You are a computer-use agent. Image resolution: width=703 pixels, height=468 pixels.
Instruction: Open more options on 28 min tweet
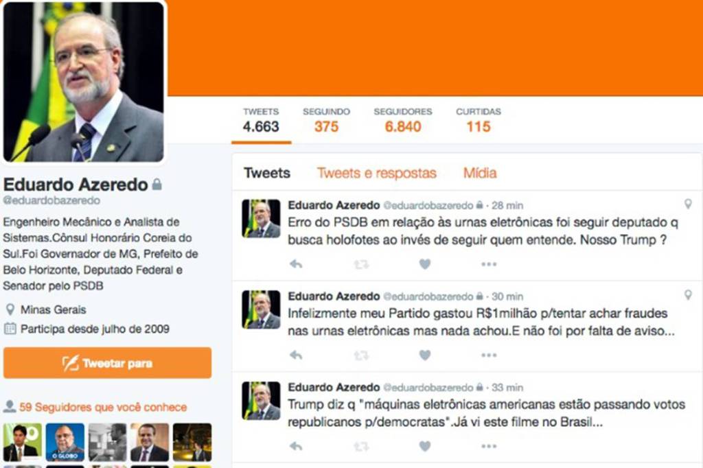[489, 264]
